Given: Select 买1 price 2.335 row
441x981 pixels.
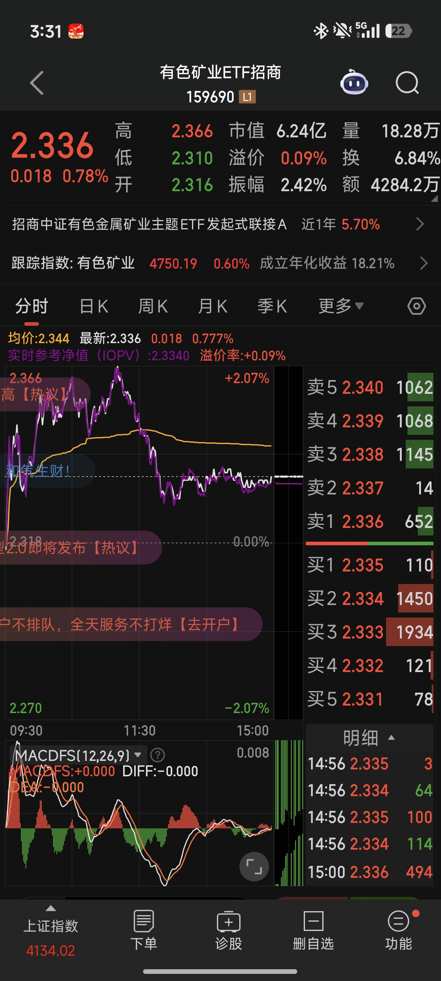Looking at the screenshot, I should coord(370,565).
